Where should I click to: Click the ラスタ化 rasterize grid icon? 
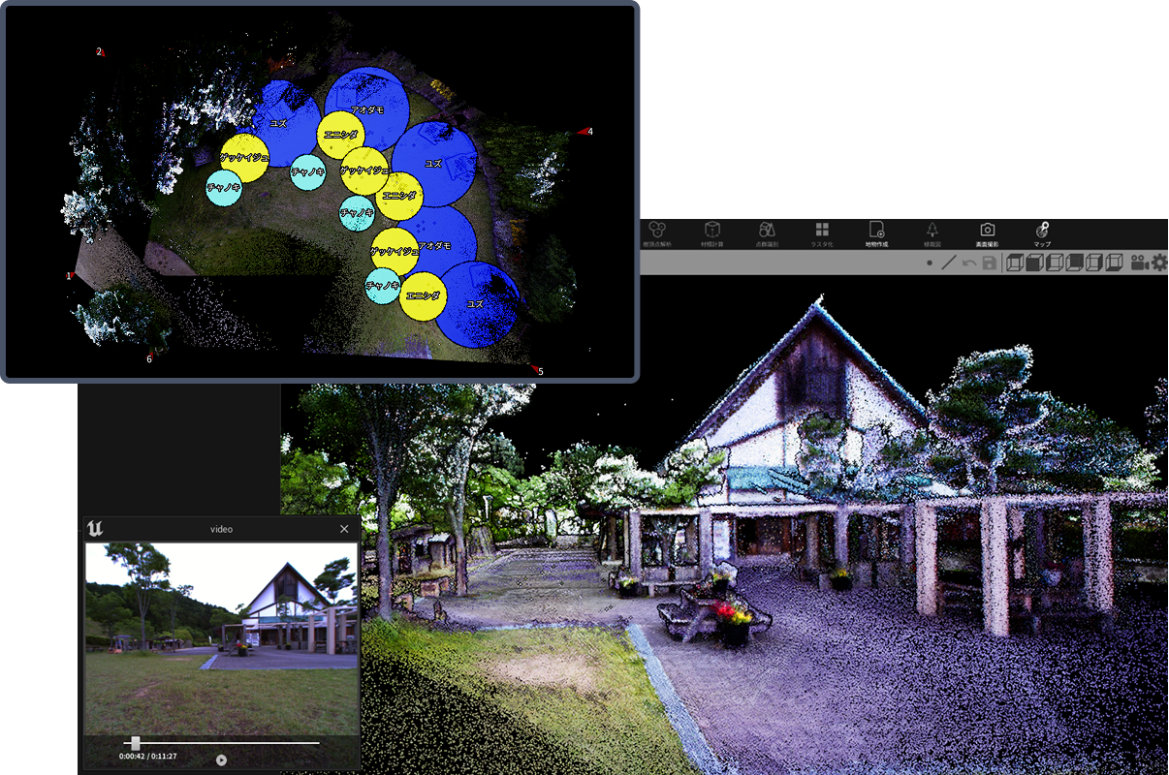point(822,232)
